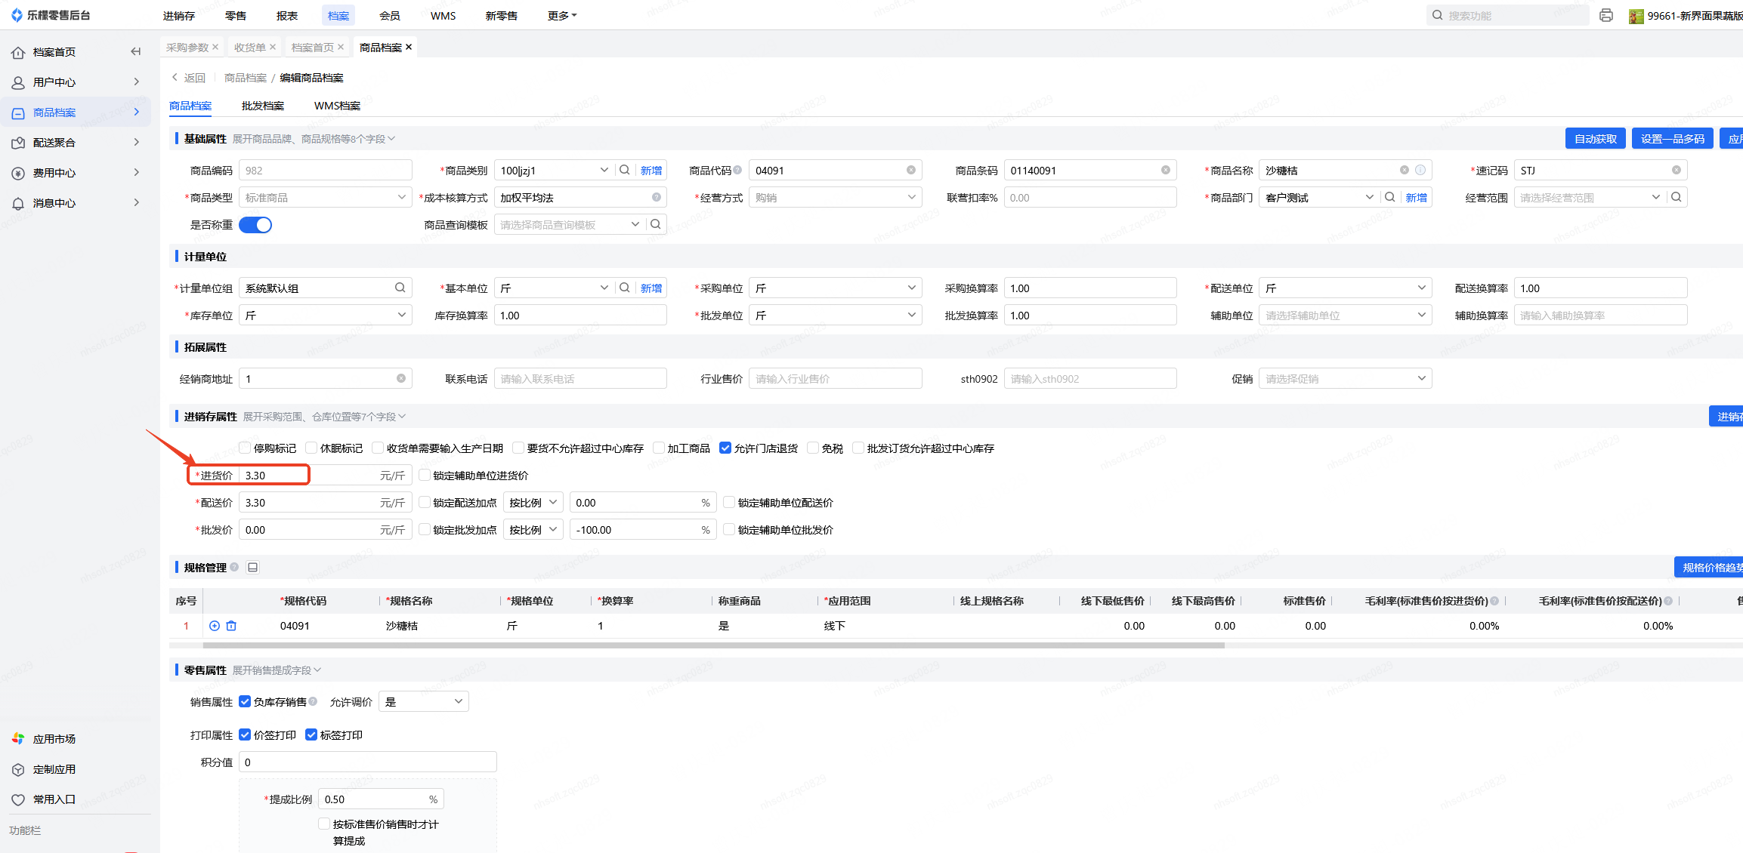Switch to the 批发档案 tab
Viewport: 1743px width, 853px height.
click(x=263, y=106)
